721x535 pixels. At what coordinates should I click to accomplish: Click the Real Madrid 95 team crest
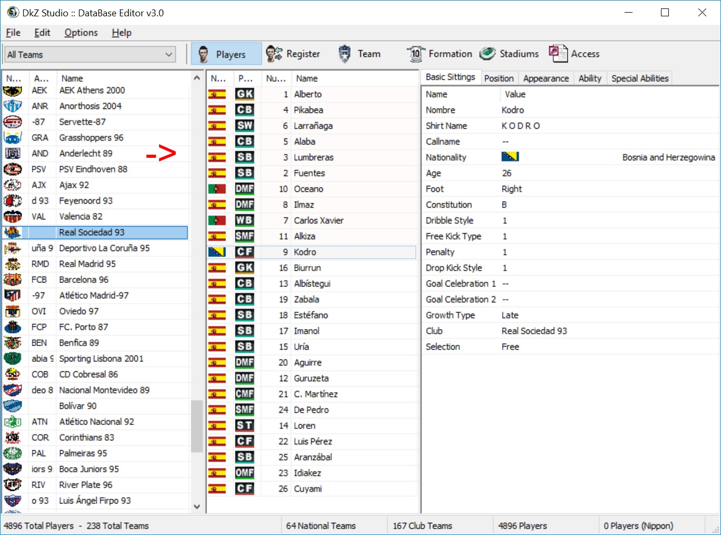(x=13, y=264)
